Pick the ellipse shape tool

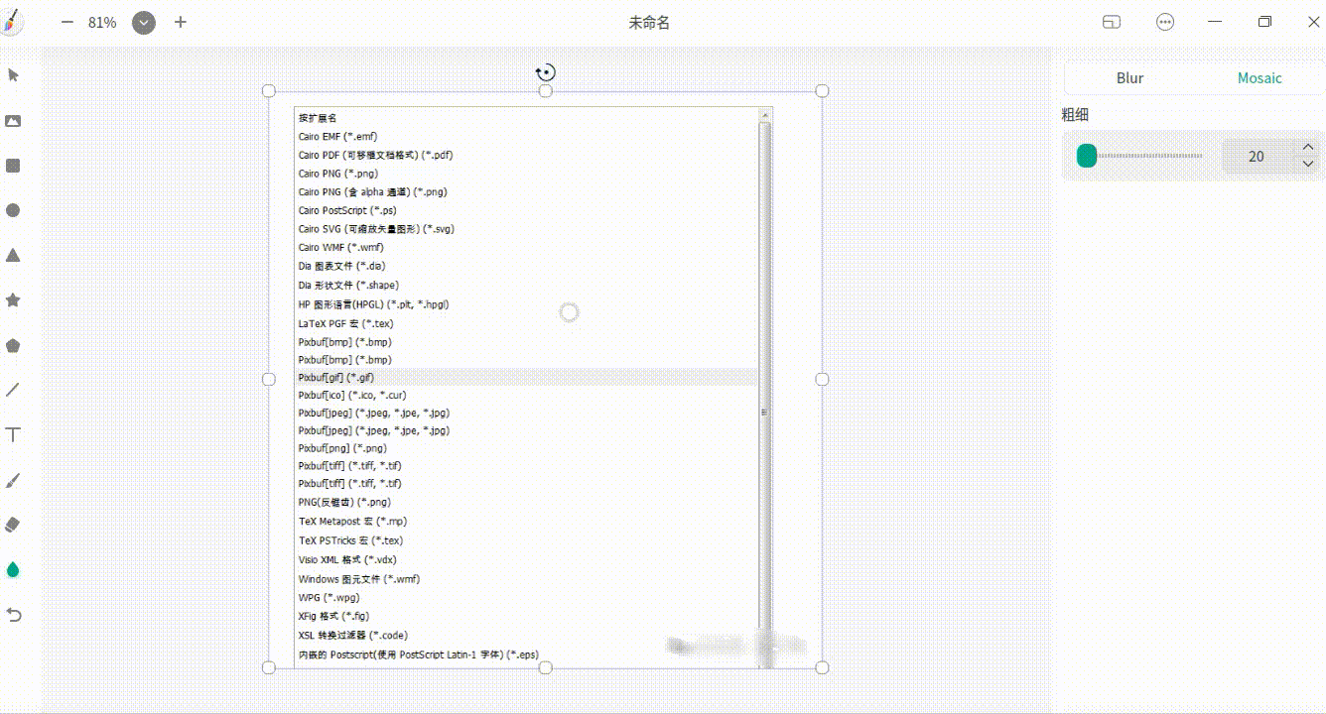click(x=14, y=210)
